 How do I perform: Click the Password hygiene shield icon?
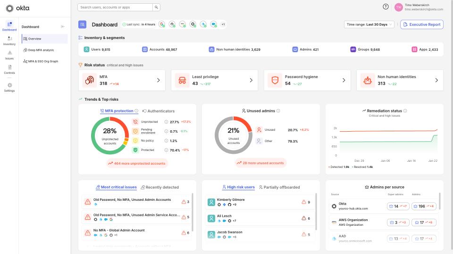[x=275, y=80]
